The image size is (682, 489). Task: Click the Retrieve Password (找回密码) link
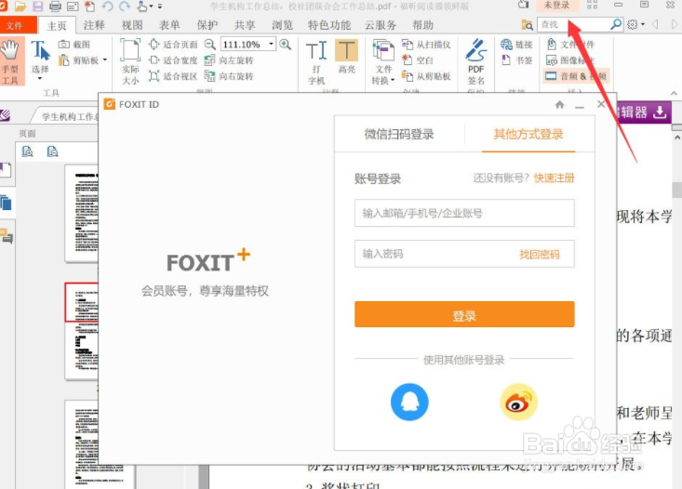(540, 255)
